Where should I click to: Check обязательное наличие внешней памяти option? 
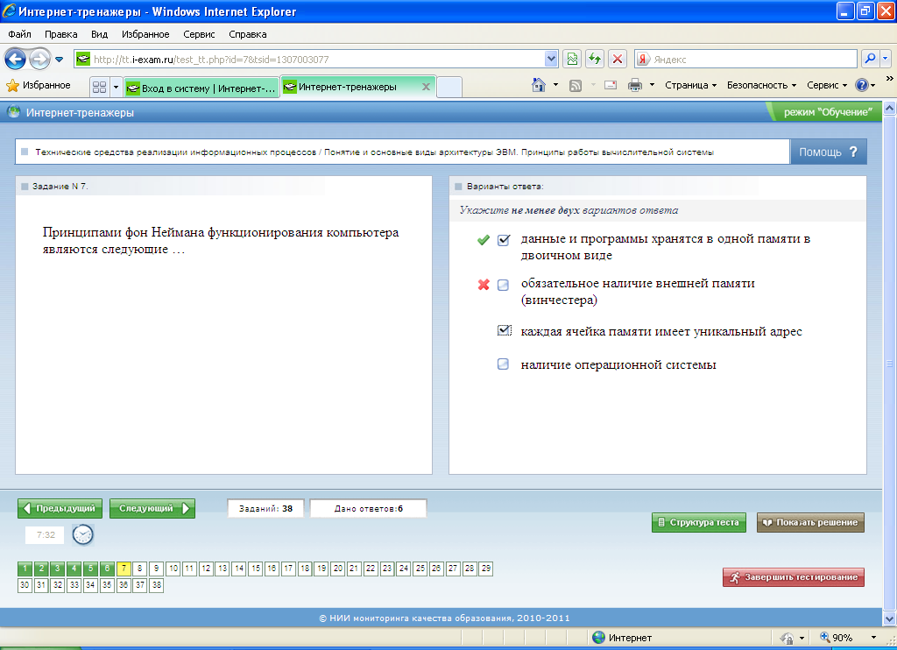pyautogui.click(x=503, y=285)
